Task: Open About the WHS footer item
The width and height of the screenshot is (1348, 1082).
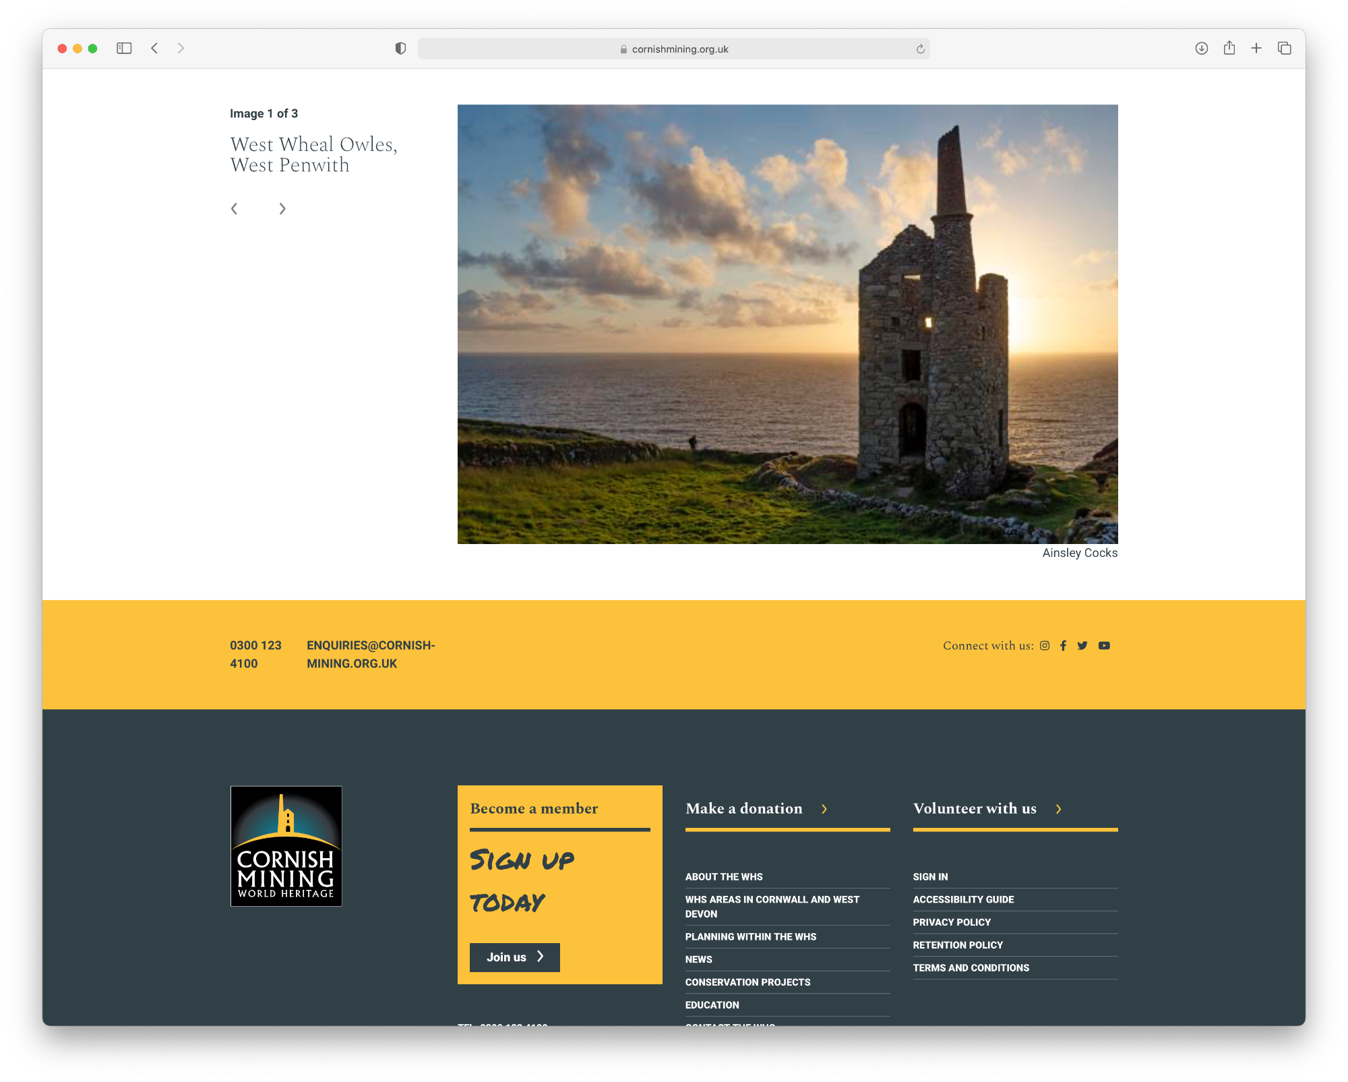Action: point(724,876)
